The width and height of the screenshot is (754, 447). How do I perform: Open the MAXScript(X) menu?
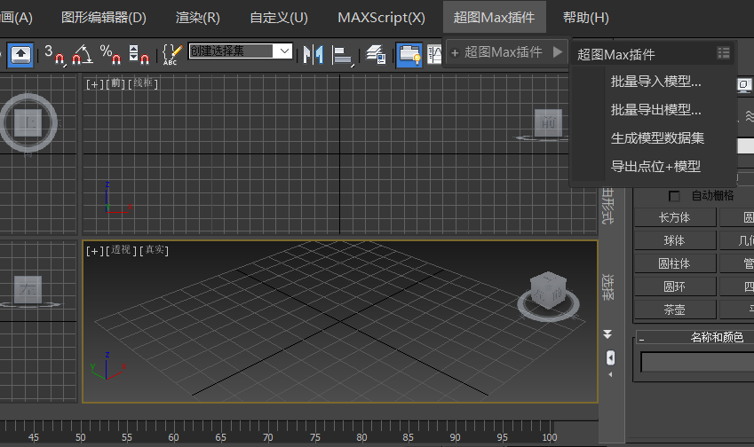[381, 18]
